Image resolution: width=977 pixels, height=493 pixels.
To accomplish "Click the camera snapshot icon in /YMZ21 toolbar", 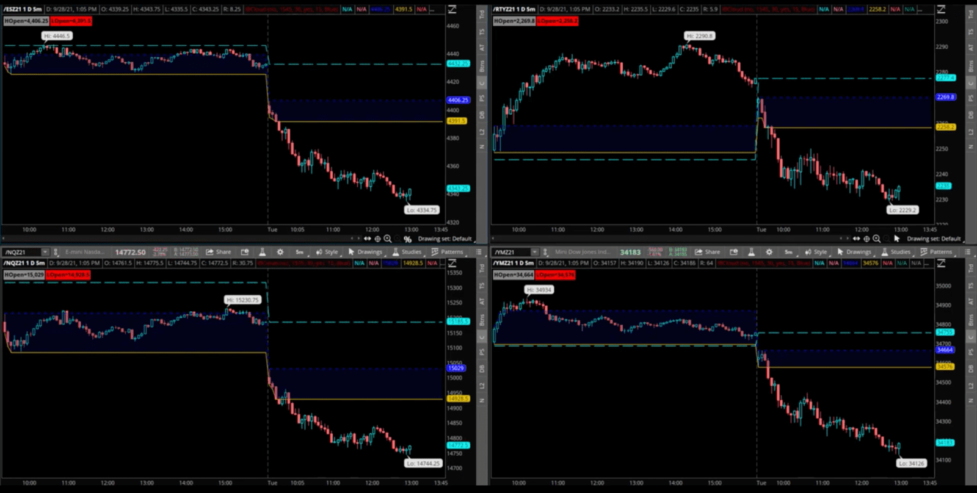I will click(734, 252).
